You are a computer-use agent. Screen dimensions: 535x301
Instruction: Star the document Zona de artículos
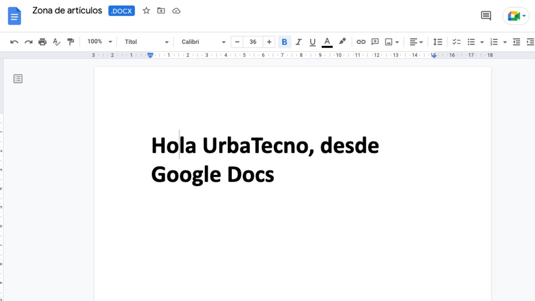point(146,11)
